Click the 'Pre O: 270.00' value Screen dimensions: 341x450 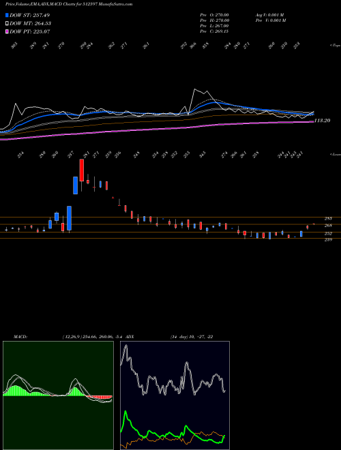(x=214, y=15)
